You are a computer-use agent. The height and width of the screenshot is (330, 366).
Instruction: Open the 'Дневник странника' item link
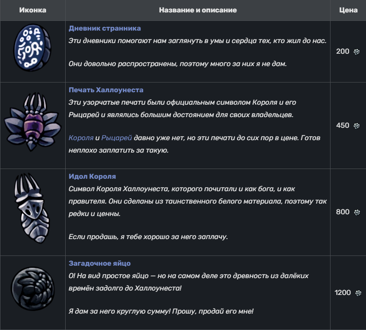click(105, 28)
